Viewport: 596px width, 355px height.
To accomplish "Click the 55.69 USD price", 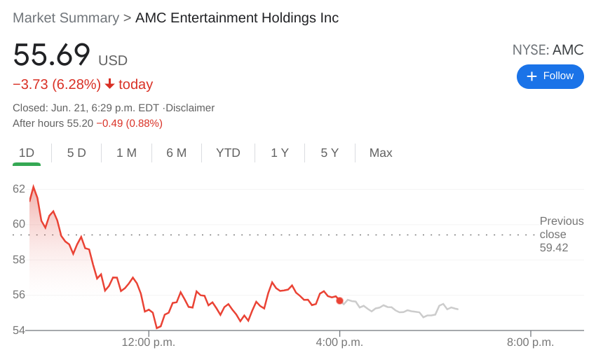I will (x=70, y=56).
